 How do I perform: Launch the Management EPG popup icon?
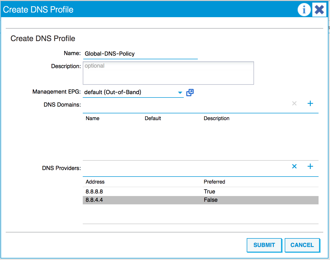tap(190, 92)
